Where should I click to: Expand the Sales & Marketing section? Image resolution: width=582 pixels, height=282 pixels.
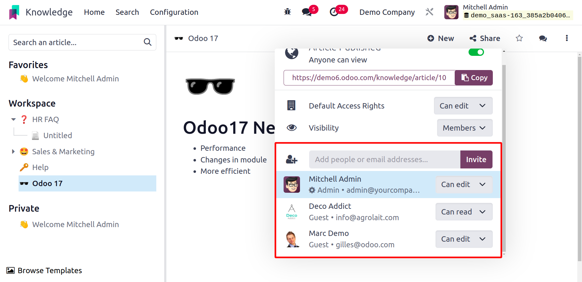pos(13,151)
